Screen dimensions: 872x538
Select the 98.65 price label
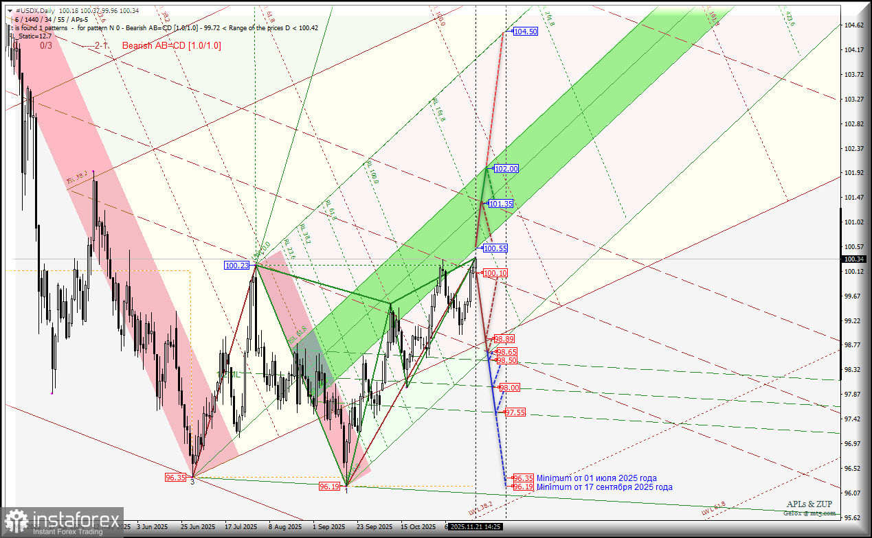[507, 352]
